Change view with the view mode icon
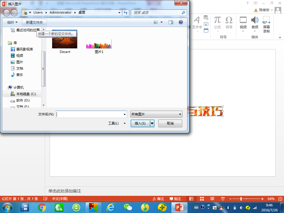The width and height of the screenshot is (284, 213). coord(156,22)
